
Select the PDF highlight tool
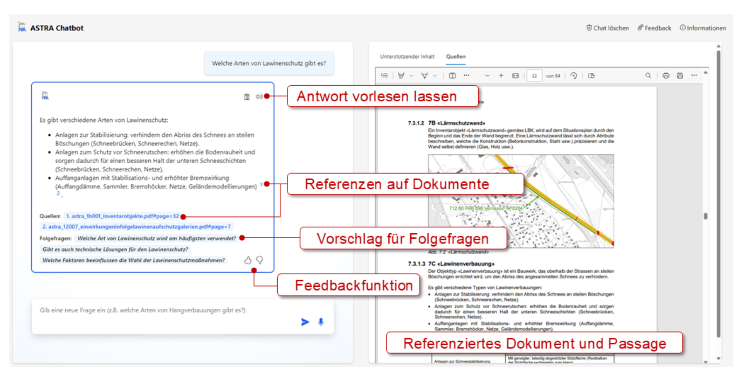(x=401, y=76)
